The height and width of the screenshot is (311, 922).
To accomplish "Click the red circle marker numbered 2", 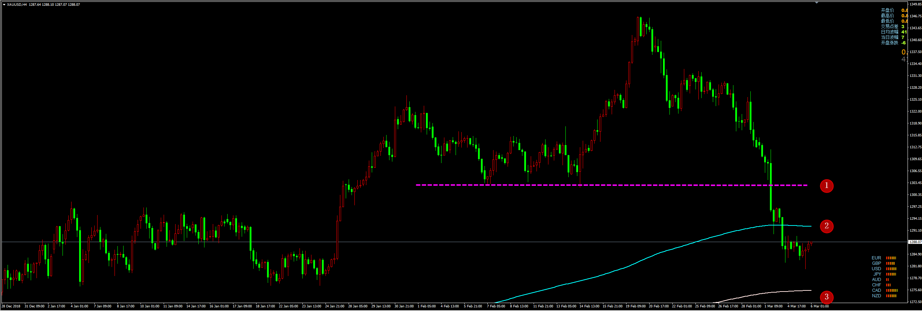I will pyautogui.click(x=827, y=226).
